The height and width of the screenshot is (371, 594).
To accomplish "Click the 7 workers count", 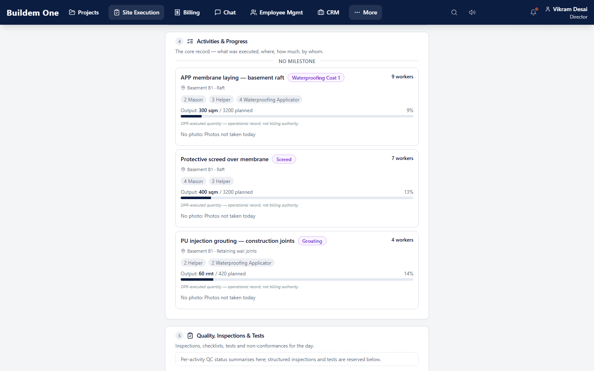I will tap(403, 158).
